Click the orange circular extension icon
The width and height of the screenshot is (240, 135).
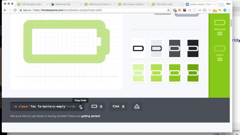pos(180,10)
